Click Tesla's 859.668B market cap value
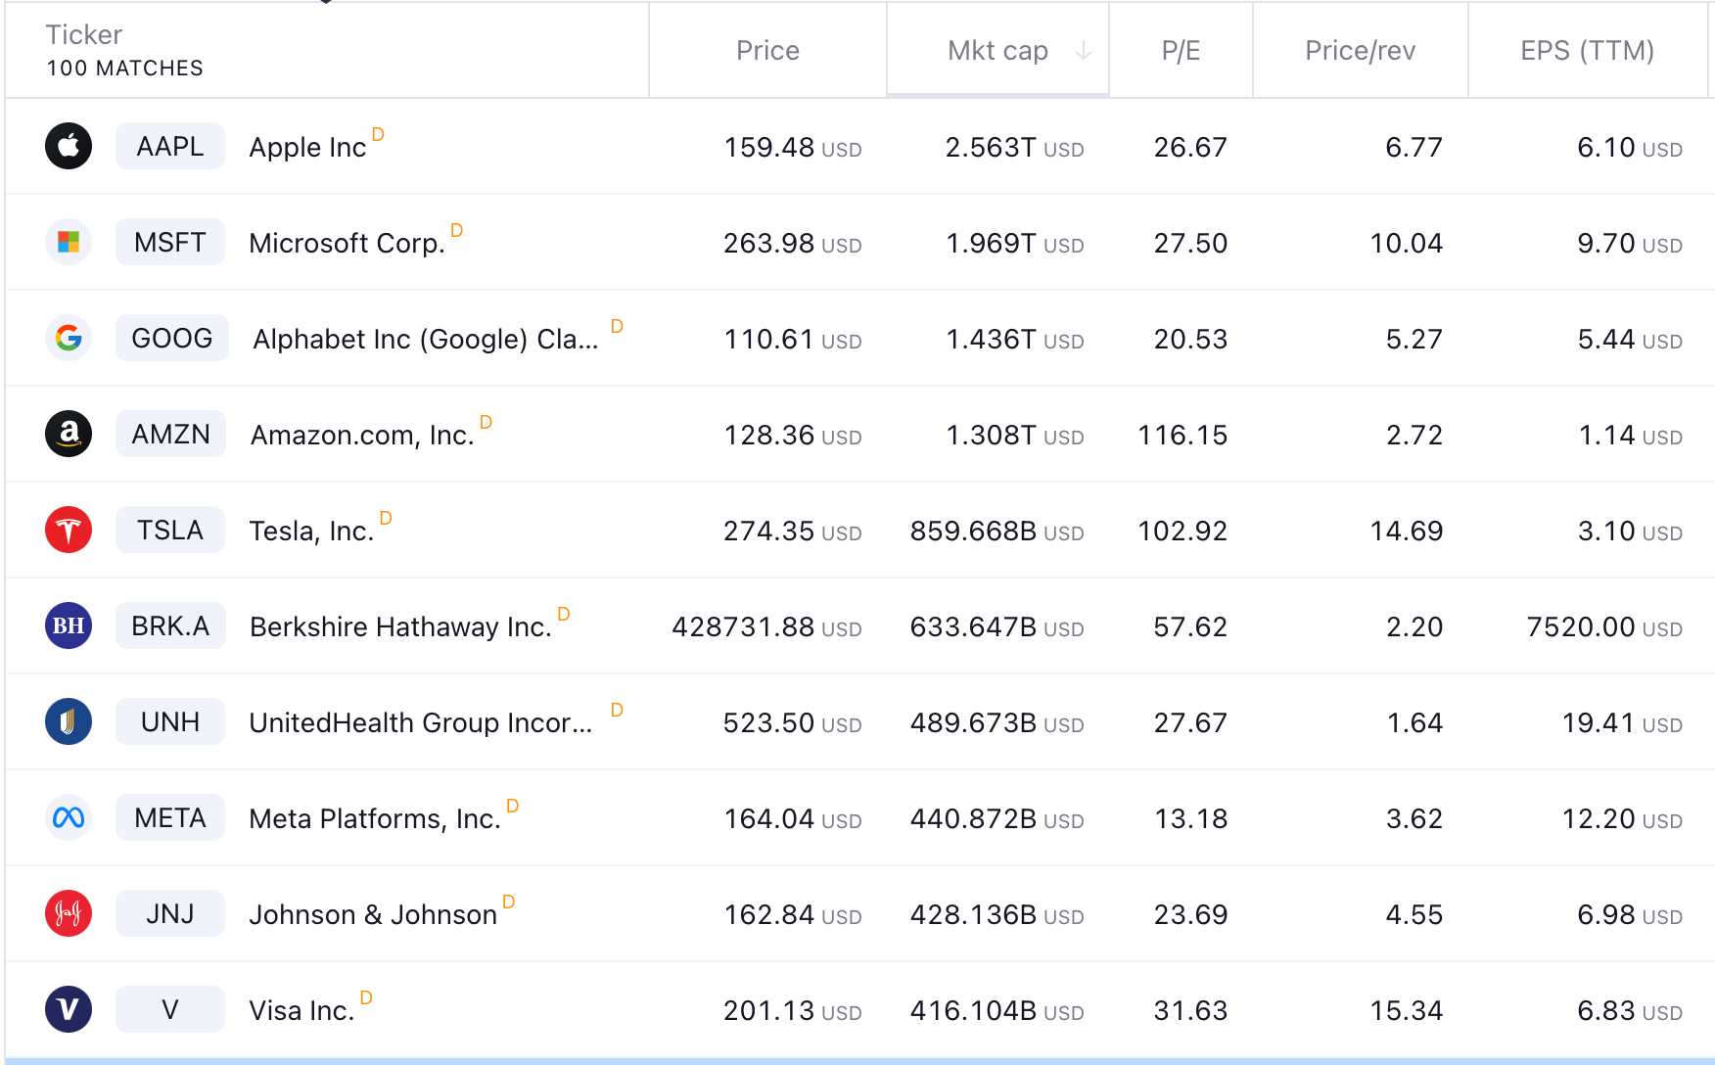The image size is (1715, 1065). pyautogui.click(x=997, y=532)
